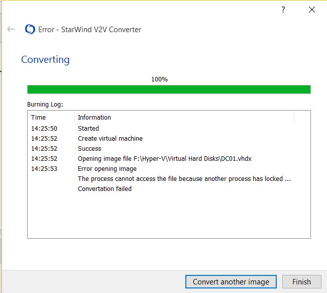Click the 14:25:53 timestamp cell
The image size is (327, 293).
44,169
